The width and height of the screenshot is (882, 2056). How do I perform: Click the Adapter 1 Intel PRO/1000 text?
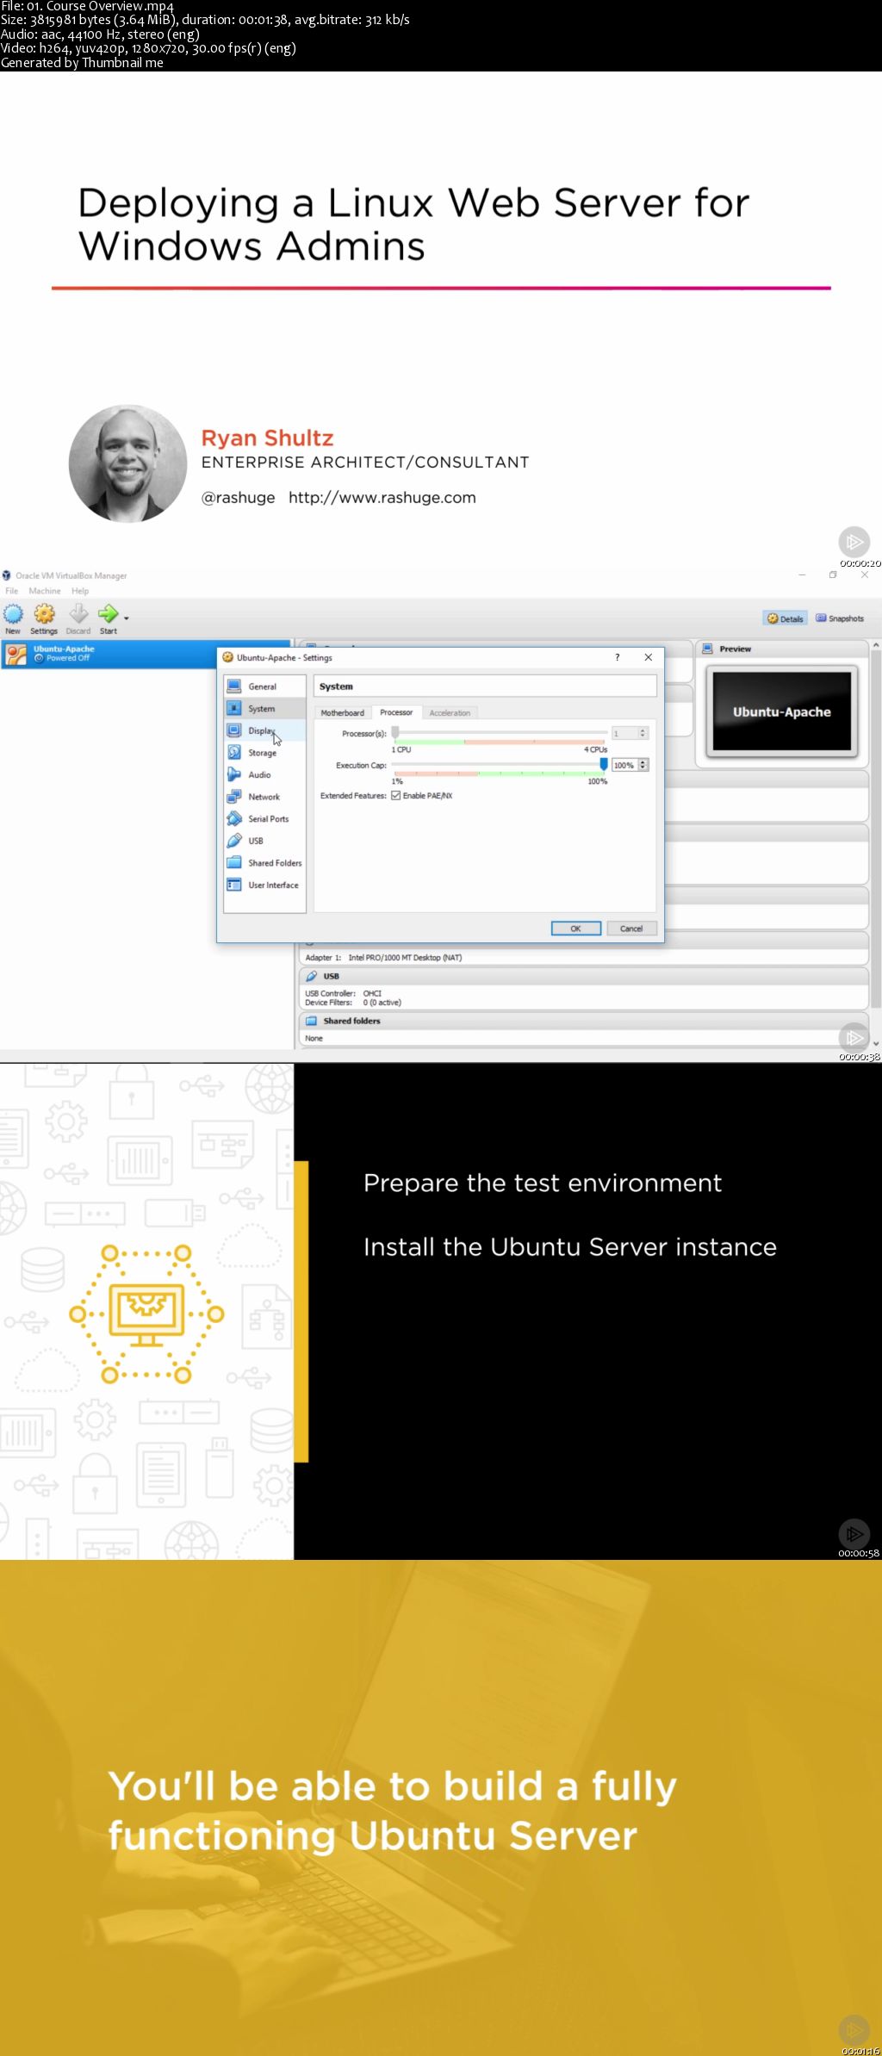(383, 958)
